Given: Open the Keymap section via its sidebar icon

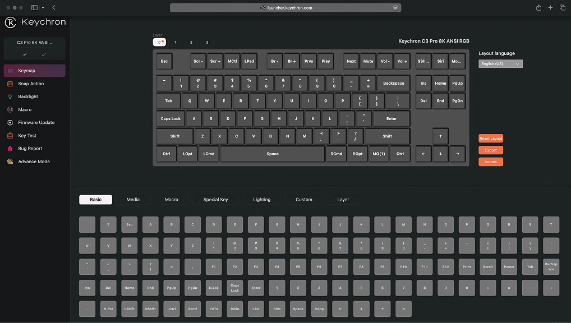Looking at the screenshot, I should pos(10,71).
